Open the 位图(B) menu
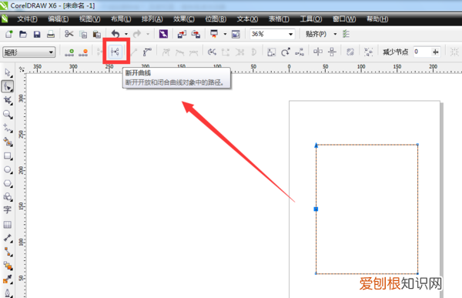462x298 pixels. click(x=216, y=19)
